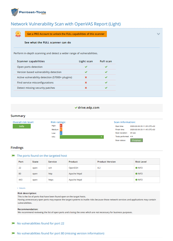Click the red X for Active vulnerability detection
This screenshot has width=173, height=241.
[x=86, y=77]
